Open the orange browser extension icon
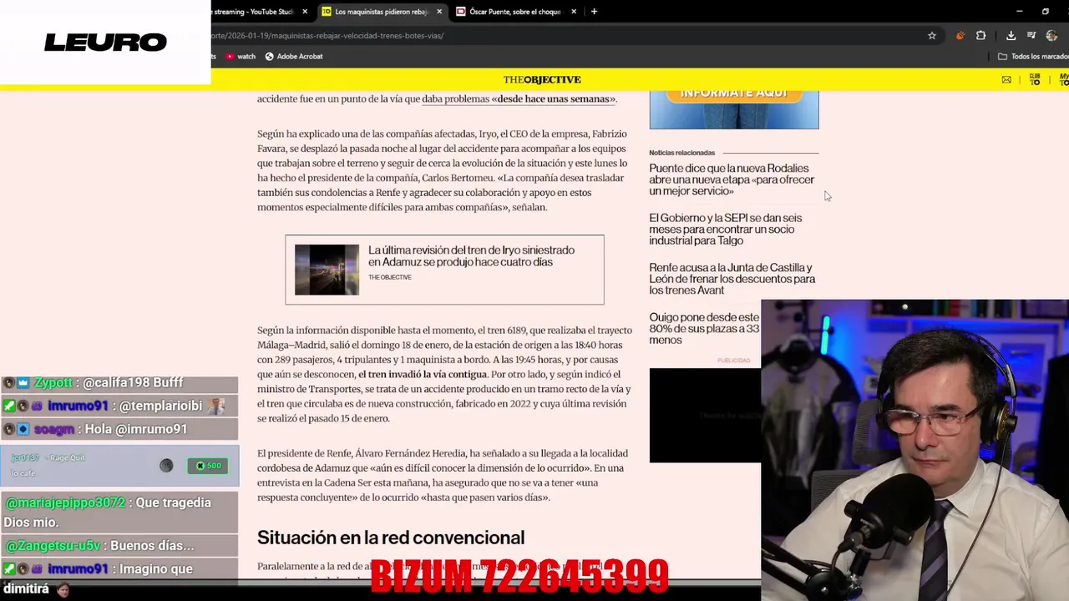The height and width of the screenshot is (601, 1069). coord(960,36)
